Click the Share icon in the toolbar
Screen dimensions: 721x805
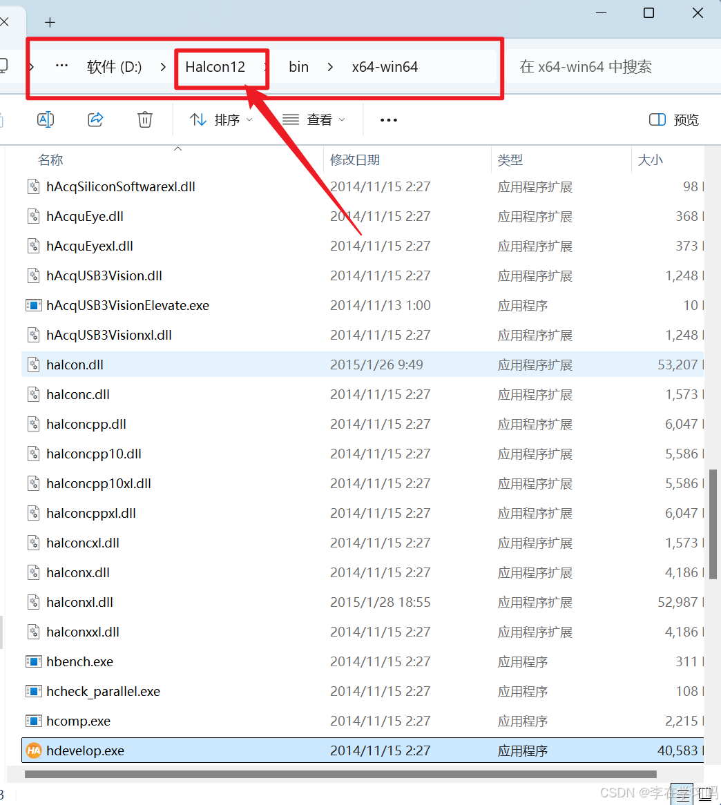(x=95, y=119)
